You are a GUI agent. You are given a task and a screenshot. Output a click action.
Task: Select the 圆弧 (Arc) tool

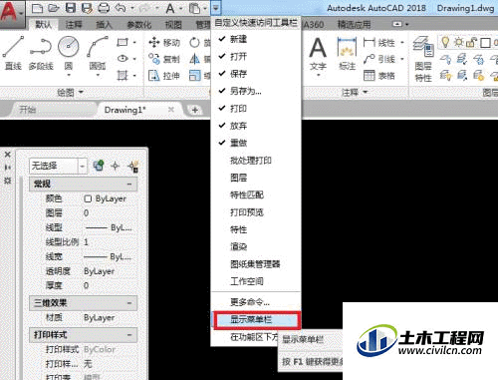[98, 53]
